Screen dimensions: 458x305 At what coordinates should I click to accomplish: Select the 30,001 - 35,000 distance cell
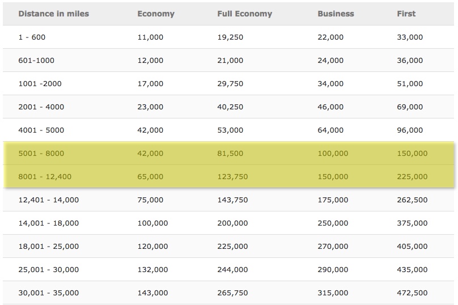click(x=49, y=293)
